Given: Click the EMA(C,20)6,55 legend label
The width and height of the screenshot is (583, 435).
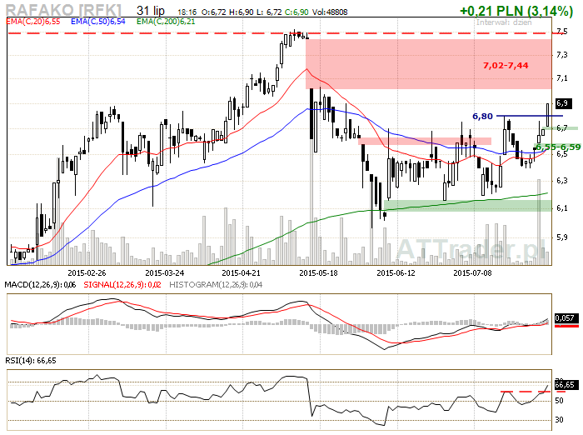Looking at the screenshot, I should tap(33, 22).
